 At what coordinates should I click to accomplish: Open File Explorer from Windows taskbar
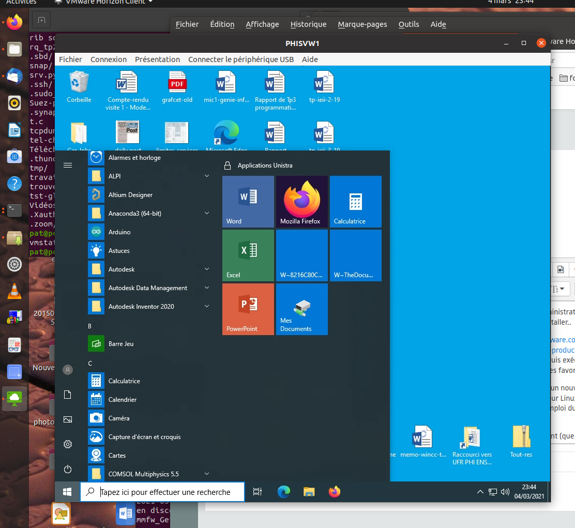[309, 492]
